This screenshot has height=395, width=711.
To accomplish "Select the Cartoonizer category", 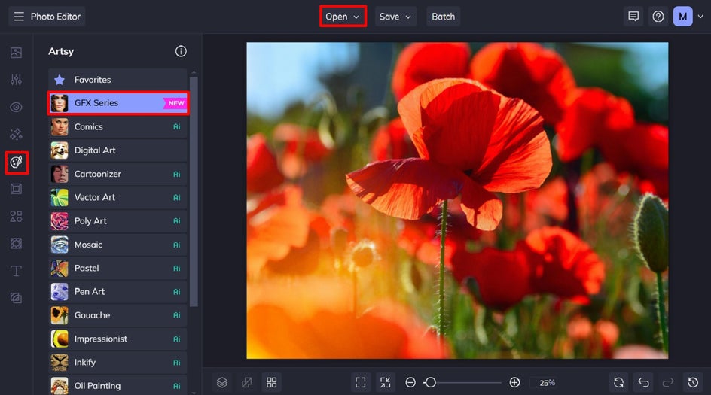I will (x=118, y=174).
